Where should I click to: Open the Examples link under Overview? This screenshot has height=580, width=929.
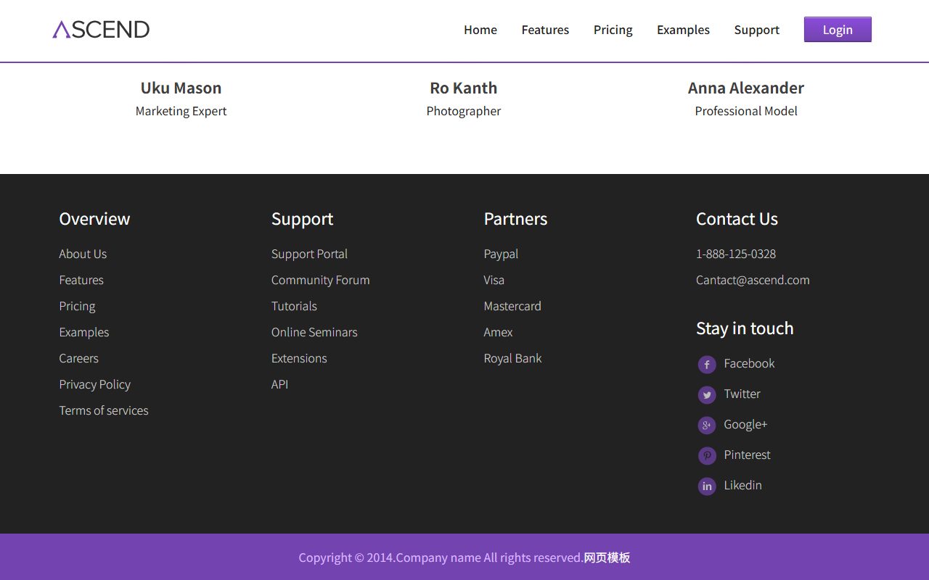click(x=84, y=332)
